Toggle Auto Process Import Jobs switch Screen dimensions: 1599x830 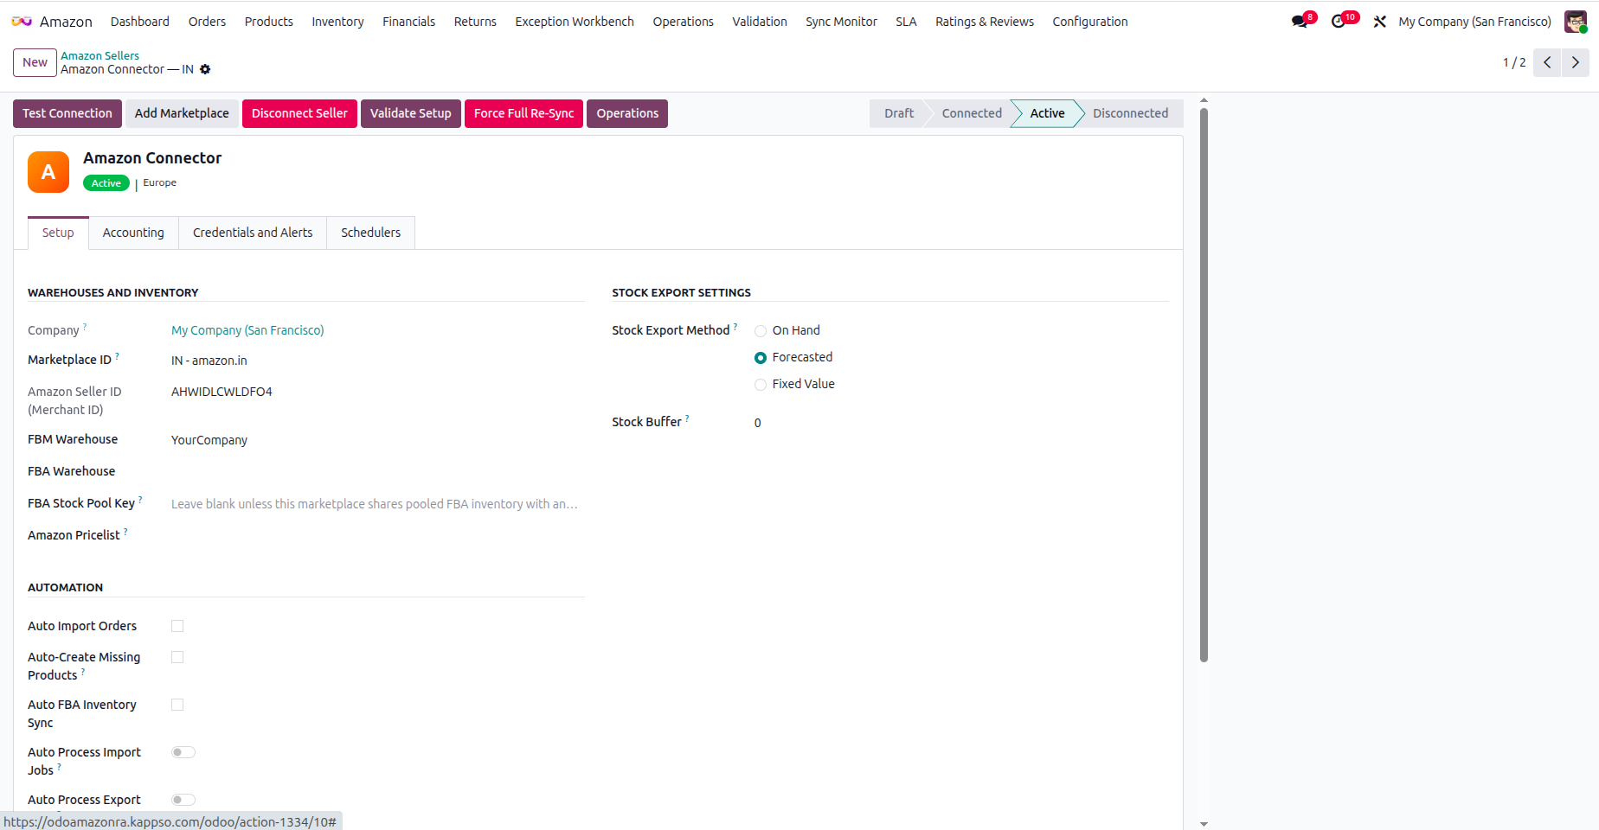pos(183,752)
